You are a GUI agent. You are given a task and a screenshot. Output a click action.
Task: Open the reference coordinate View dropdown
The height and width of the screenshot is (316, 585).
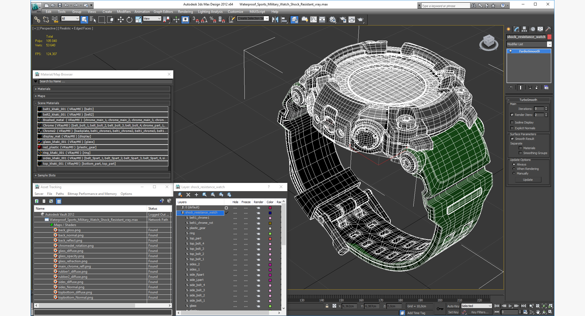[x=152, y=19]
